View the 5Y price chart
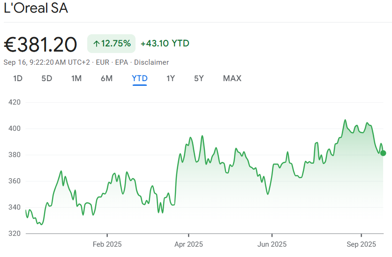Image resolution: width=392 pixels, height=257 pixels. click(x=199, y=78)
